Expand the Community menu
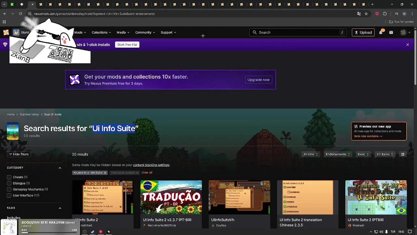Image resolution: width=417 pixels, height=235 pixels. (145, 32)
